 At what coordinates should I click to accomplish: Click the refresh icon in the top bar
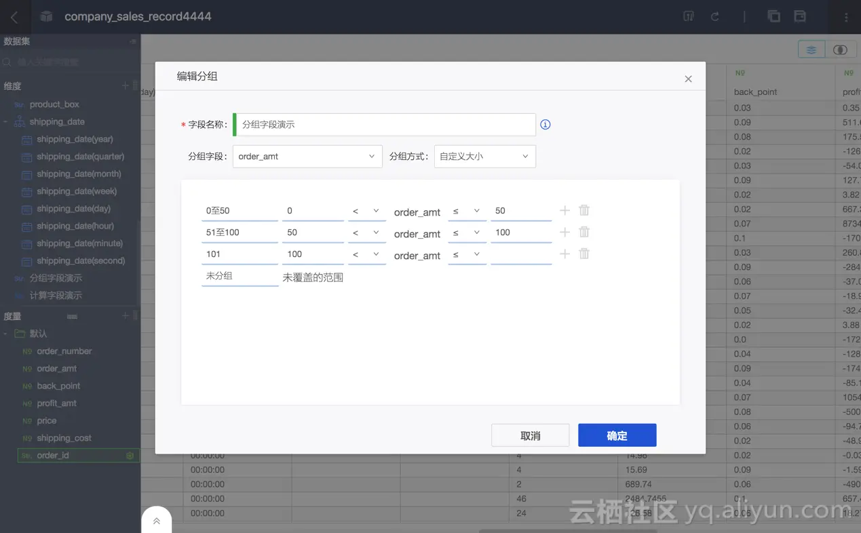(x=714, y=16)
